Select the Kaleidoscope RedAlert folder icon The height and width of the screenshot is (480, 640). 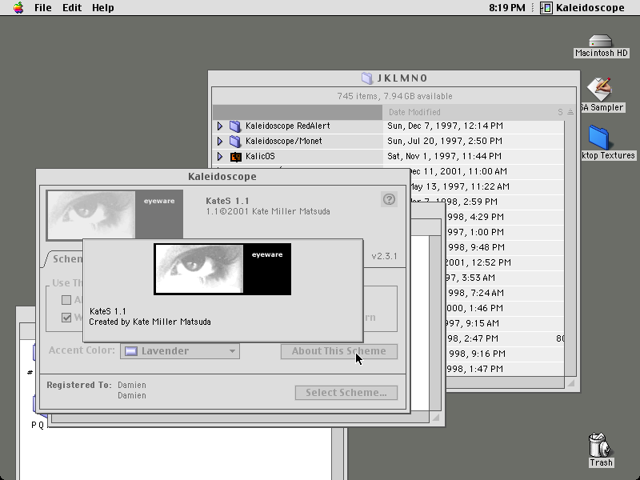[x=235, y=126]
